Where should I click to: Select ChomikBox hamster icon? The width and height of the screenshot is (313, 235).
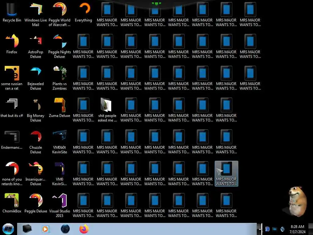click(x=12, y=203)
